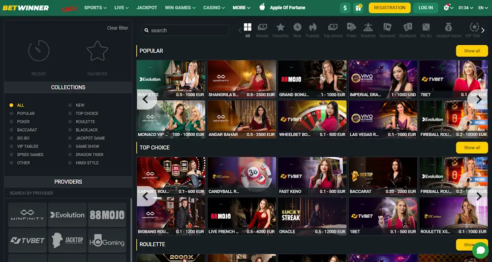
Task: Click Show all for TOP CHOICE section
Action: 472,147
